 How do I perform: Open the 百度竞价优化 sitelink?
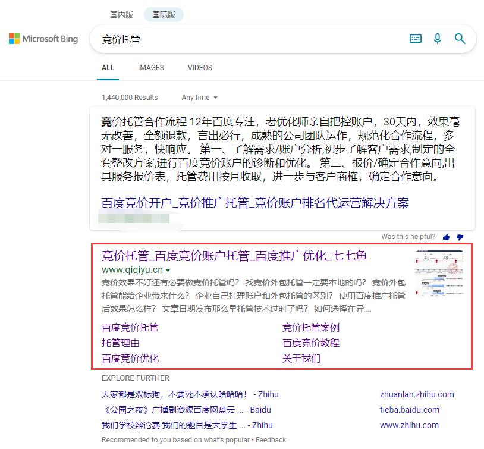(x=130, y=358)
